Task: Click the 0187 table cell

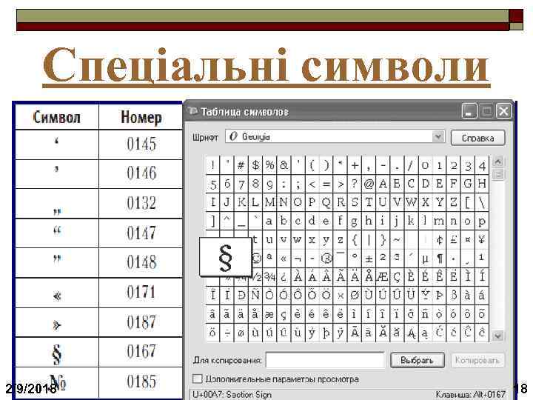Action: [141, 322]
